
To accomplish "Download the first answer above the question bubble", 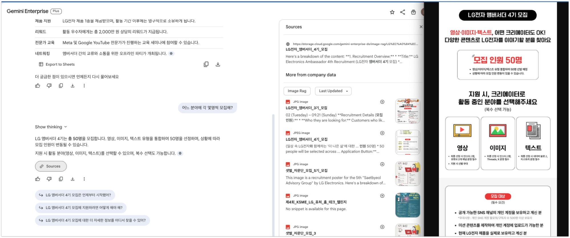I will (73, 86).
